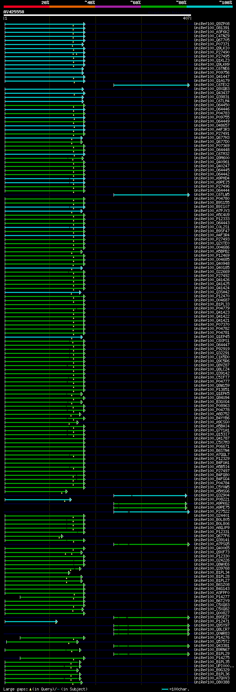Click the label UniRef100_O80388
Image resolution: width=236 pixels, height=692 pixels.
coord(212,682)
